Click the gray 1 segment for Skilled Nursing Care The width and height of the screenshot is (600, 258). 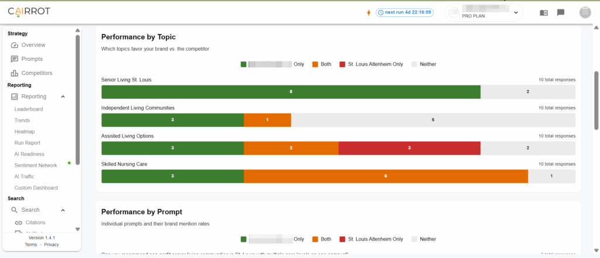[x=552, y=176]
